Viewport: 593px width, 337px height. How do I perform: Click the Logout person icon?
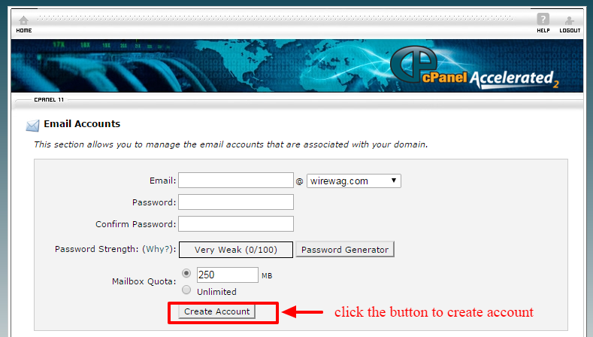[570, 20]
